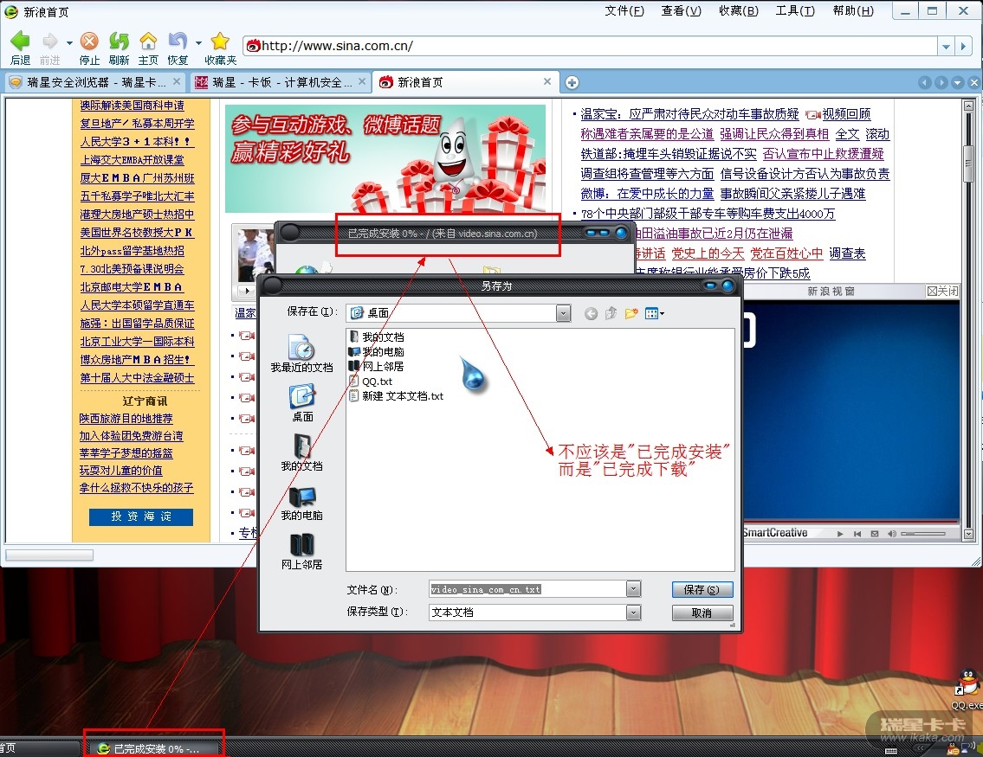Click the 文件名 input field
983x757 pixels.
coord(527,589)
